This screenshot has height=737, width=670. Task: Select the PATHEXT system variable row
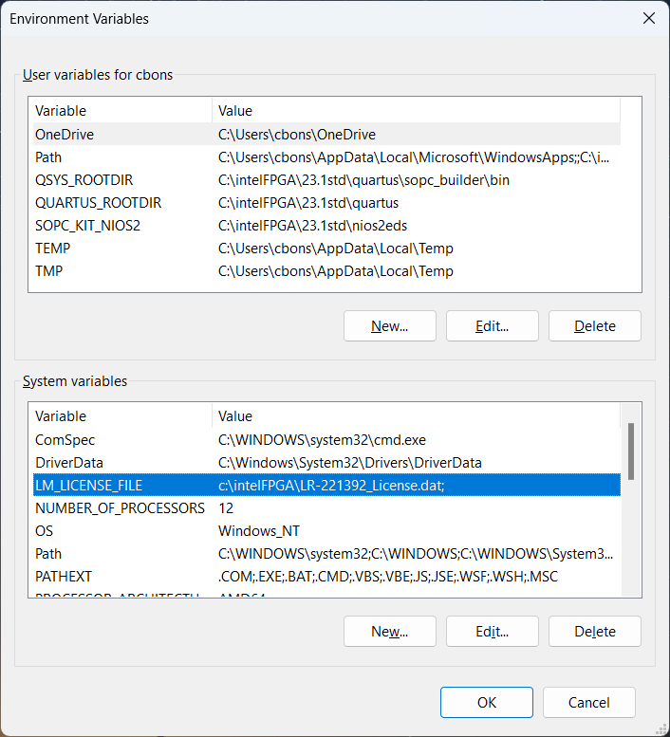(x=64, y=577)
